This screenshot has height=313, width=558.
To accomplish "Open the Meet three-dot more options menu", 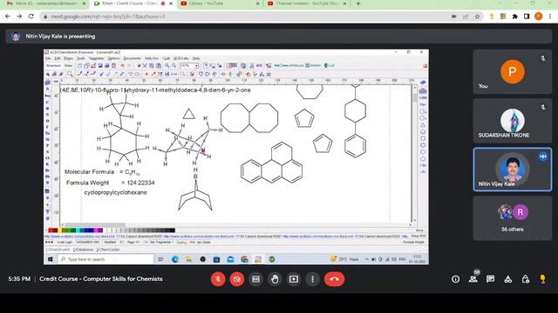I will [x=312, y=279].
